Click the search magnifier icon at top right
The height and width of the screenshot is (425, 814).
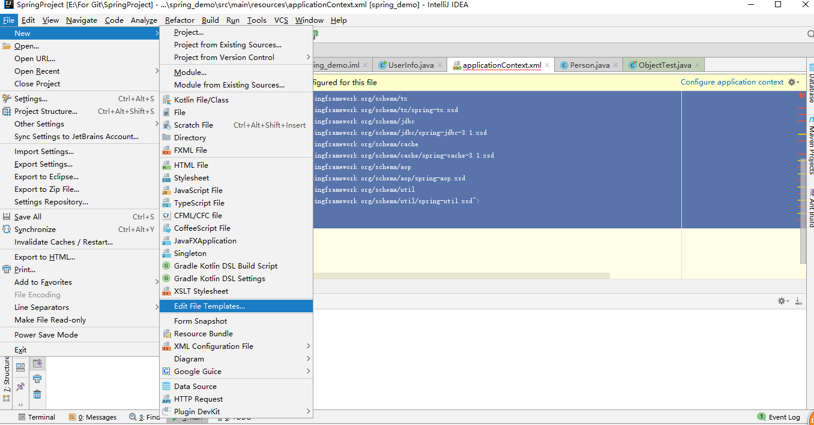[x=810, y=34]
